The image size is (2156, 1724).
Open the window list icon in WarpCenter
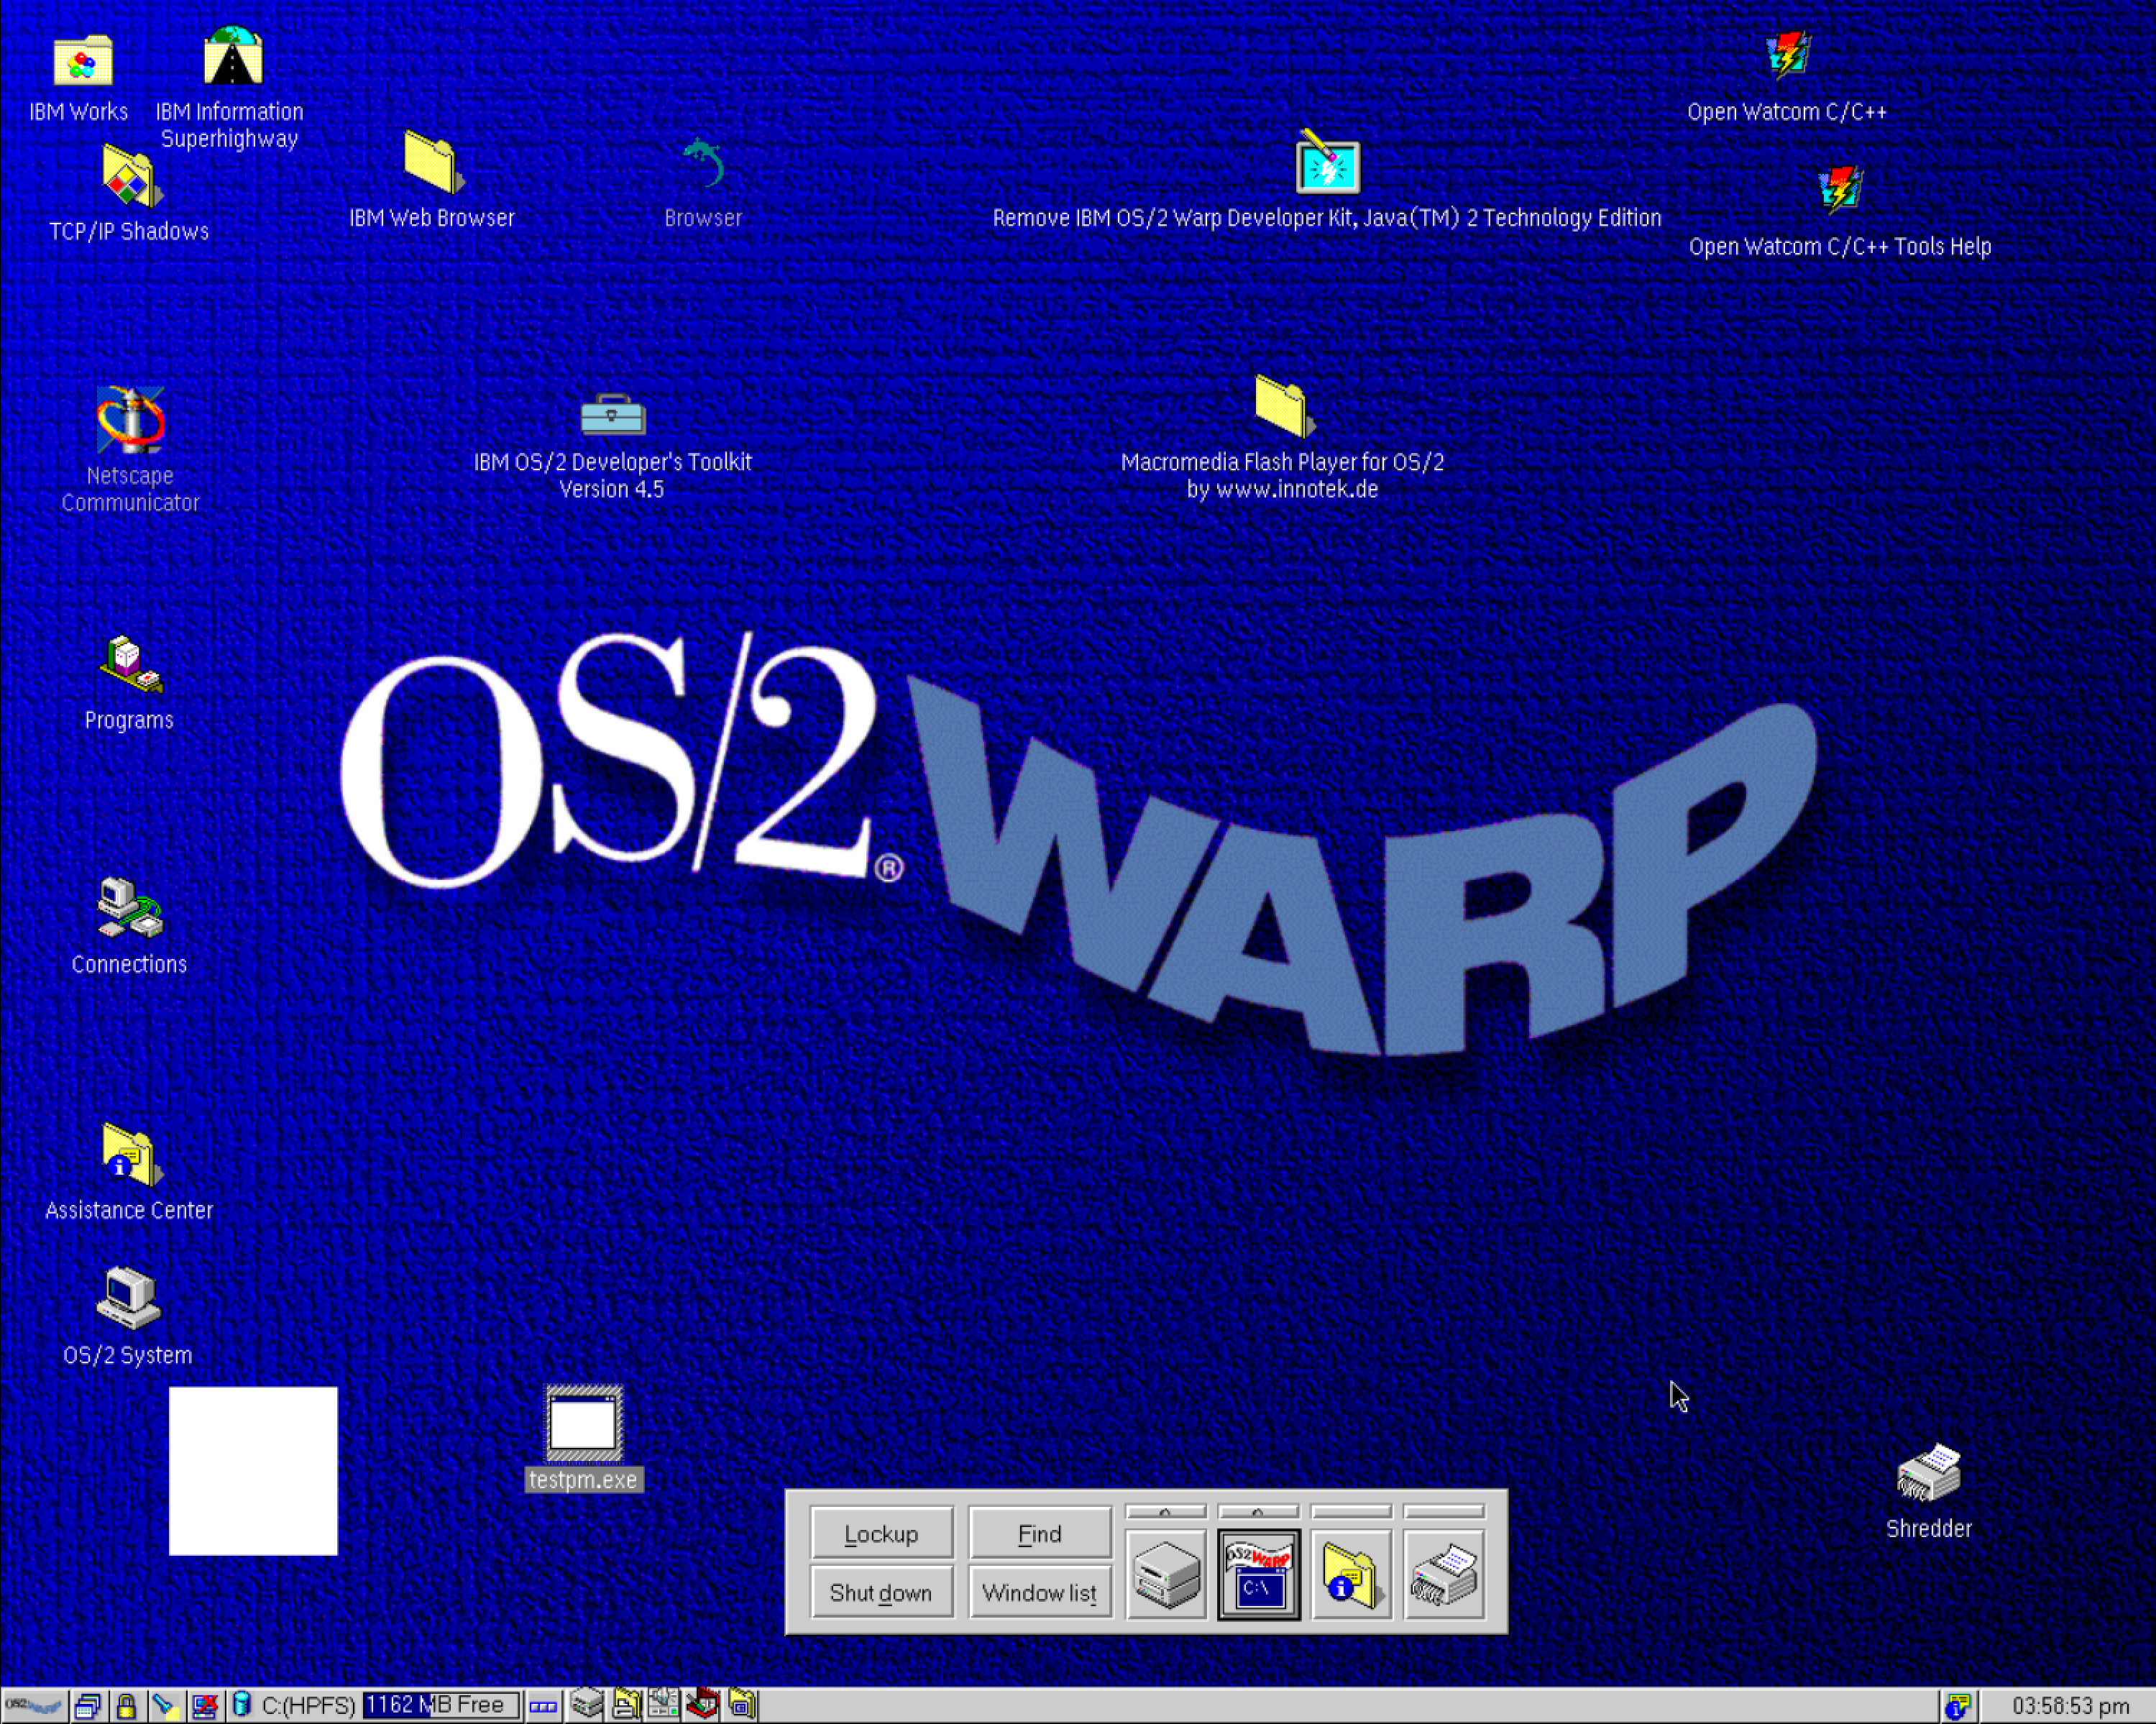(x=88, y=1706)
